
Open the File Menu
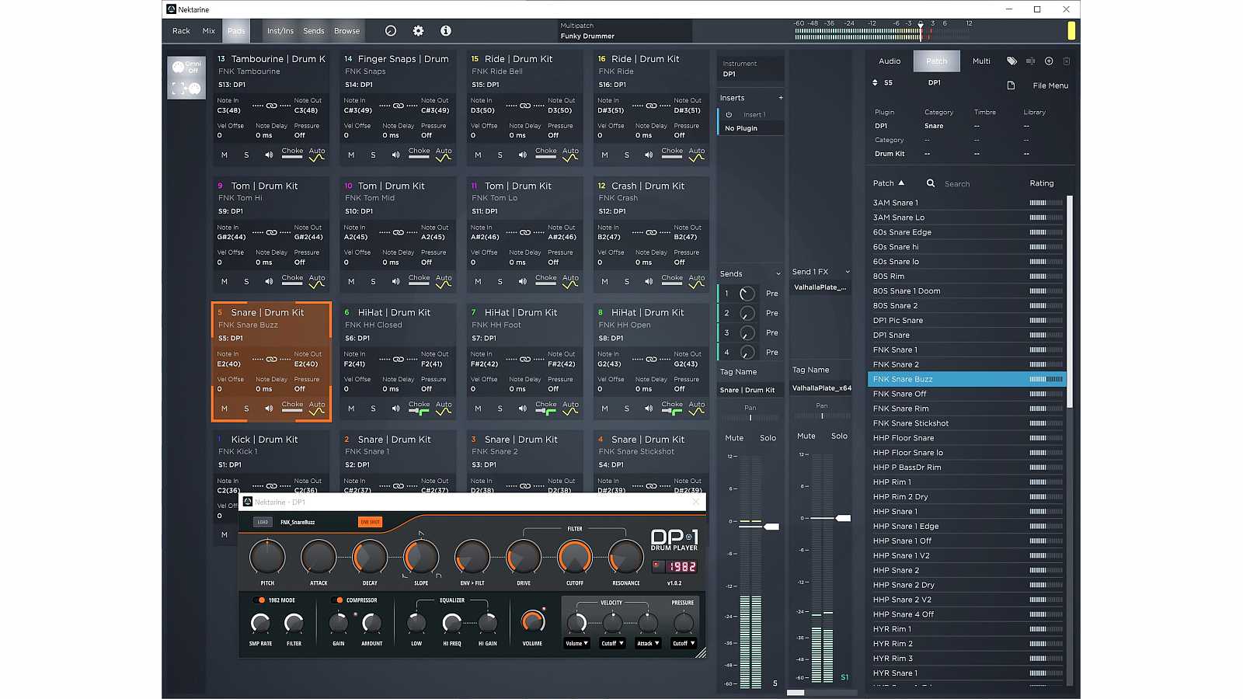(x=1050, y=85)
